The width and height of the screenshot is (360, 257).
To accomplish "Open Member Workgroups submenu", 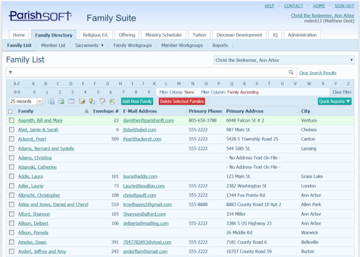I will coord(182,45).
